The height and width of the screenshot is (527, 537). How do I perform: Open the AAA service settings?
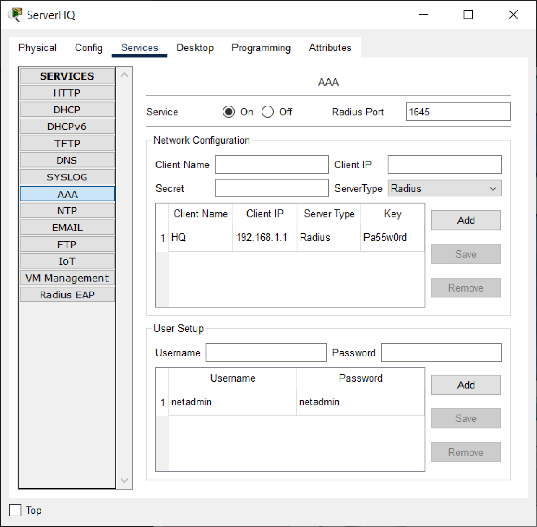pyautogui.click(x=67, y=194)
